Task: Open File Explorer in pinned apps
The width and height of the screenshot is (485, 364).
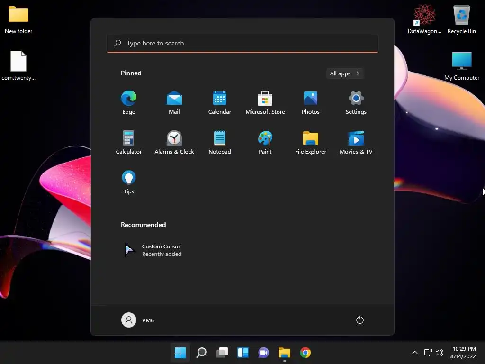Action: [311, 142]
